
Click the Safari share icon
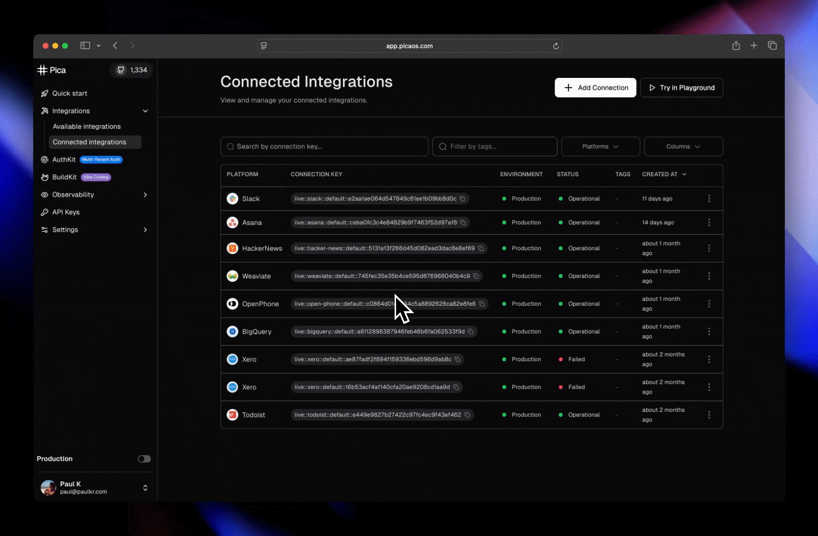tap(736, 46)
